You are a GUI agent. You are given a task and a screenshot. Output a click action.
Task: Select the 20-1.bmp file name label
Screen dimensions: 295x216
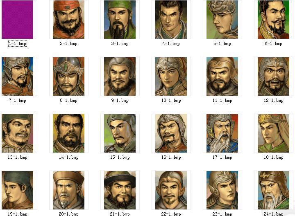[x=69, y=214]
